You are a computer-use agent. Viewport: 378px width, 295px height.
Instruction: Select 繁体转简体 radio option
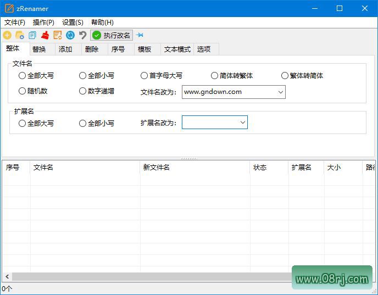pyautogui.click(x=302, y=76)
